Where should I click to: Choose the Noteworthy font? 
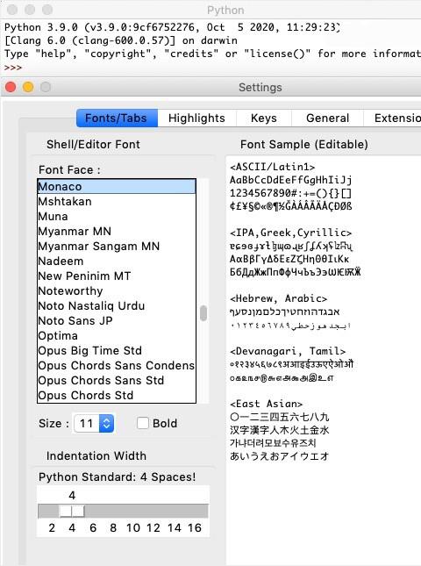click(x=117, y=291)
